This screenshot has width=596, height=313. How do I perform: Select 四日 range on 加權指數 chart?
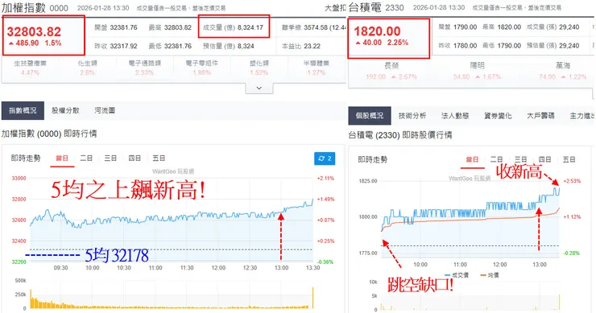pyautogui.click(x=135, y=159)
